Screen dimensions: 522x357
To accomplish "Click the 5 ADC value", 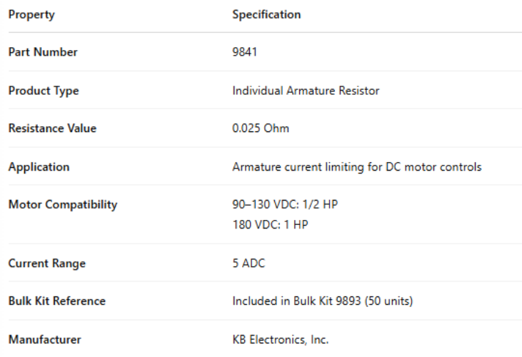I will (249, 263).
